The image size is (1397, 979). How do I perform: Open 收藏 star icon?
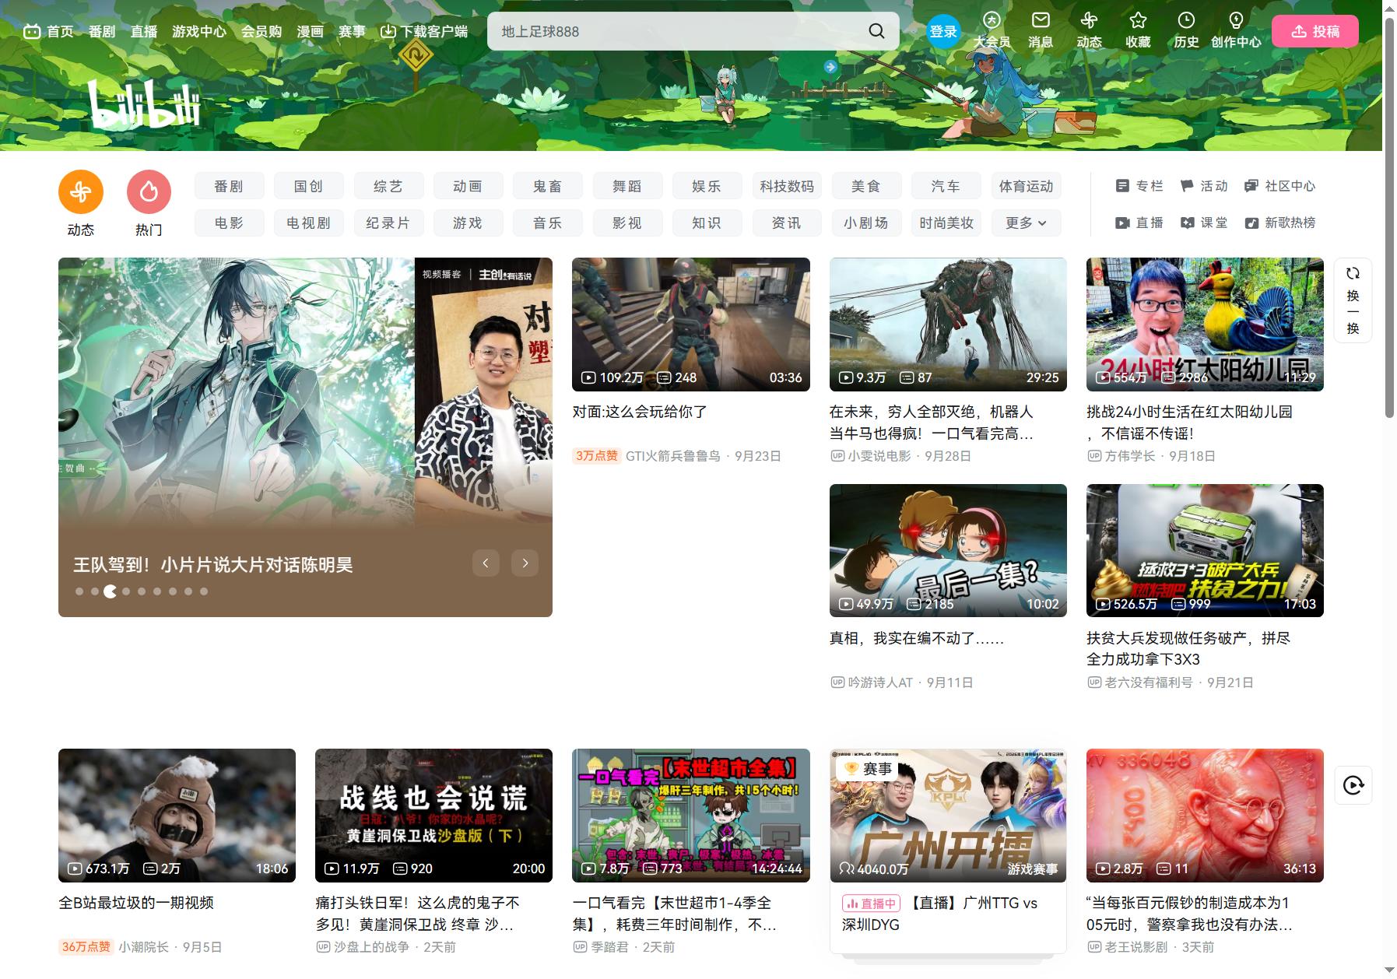point(1138,20)
